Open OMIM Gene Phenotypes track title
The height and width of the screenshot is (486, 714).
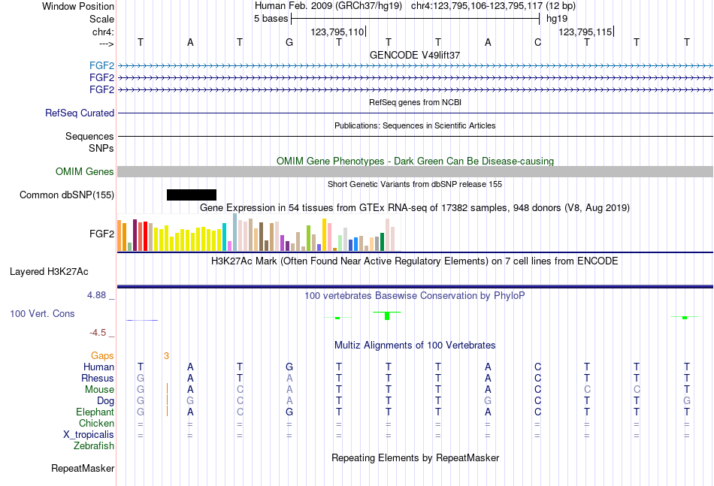(x=415, y=161)
